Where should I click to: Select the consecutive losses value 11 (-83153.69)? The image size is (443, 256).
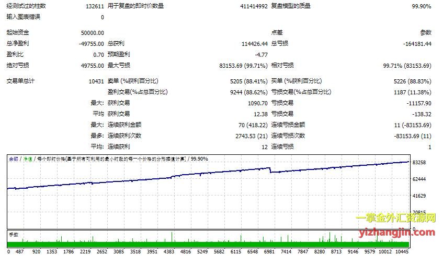click(x=413, y=125)
